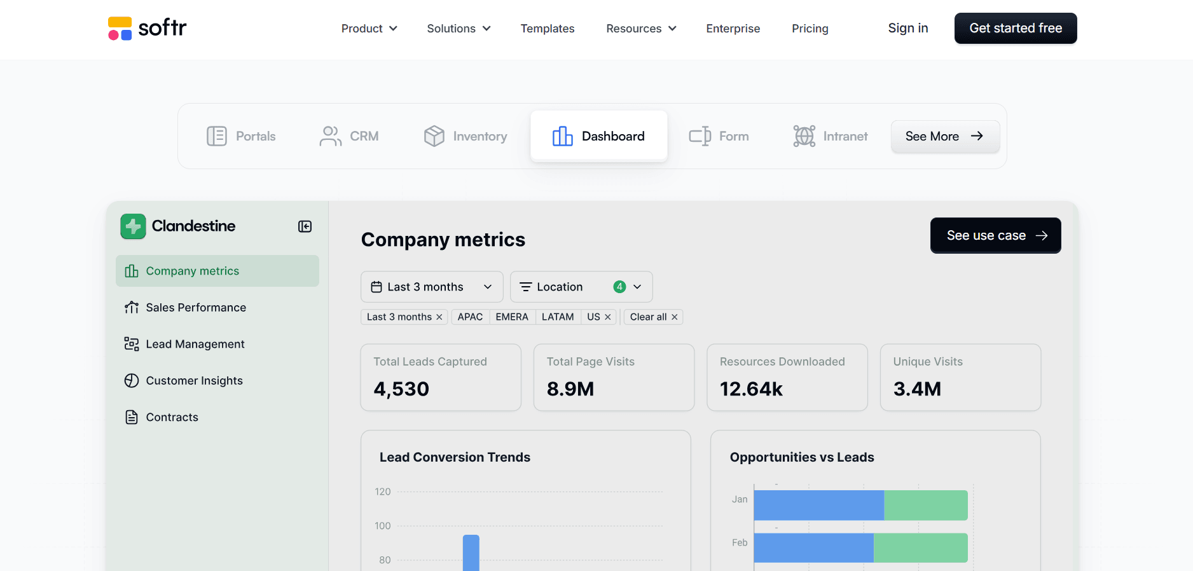Click the CRM people icon

[x=331, y=136]
